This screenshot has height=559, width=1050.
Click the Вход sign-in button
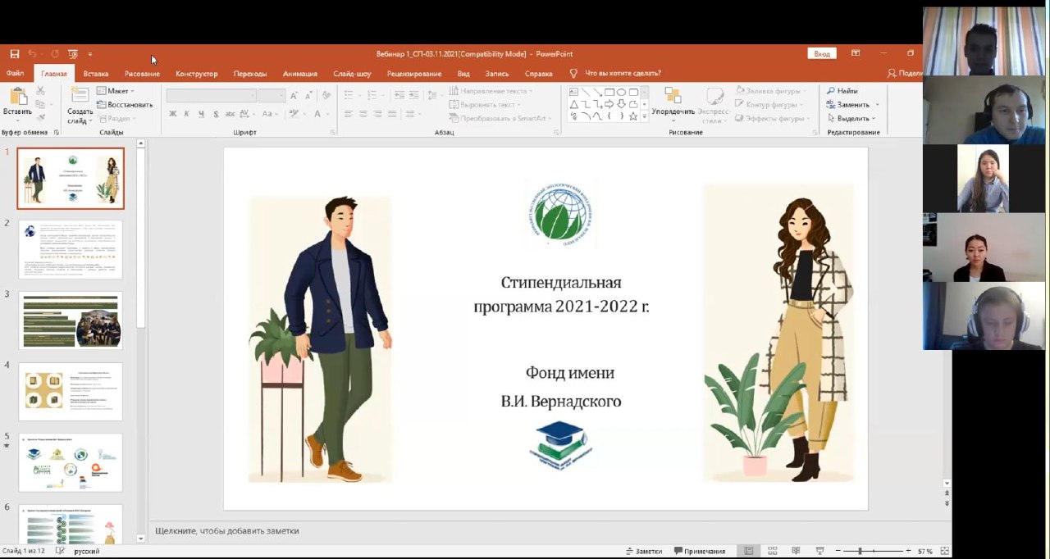[822, 54]
